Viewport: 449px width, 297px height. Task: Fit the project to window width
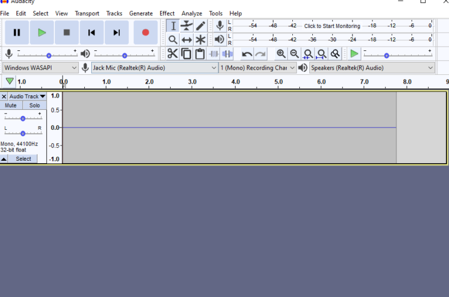pos(322,54)
